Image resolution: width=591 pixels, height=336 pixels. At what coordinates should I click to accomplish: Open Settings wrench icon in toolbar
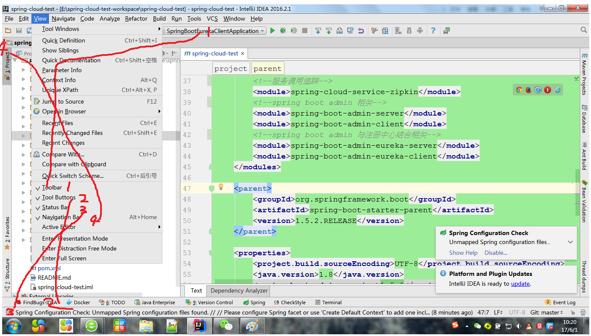pyautogui.click(x=374, y=31)
